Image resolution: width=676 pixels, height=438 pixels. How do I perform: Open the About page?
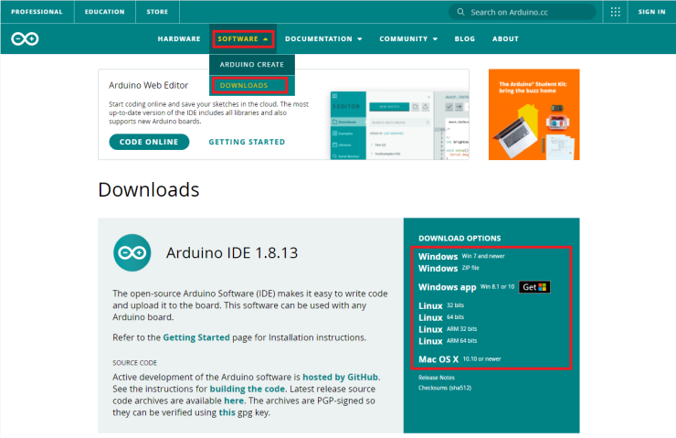click(x=505, y=38)
